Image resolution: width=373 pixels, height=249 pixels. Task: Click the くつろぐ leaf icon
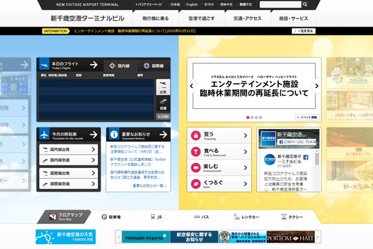coord(196,184)
